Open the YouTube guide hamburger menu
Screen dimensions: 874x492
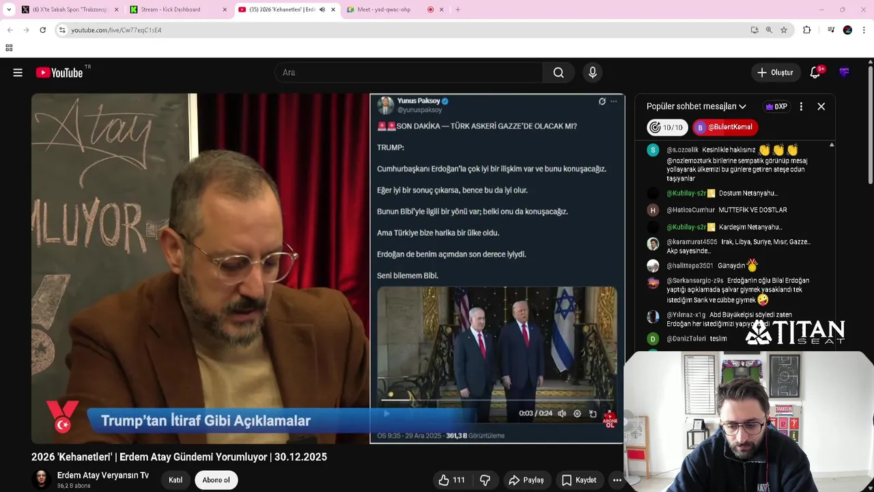[18, 72]
